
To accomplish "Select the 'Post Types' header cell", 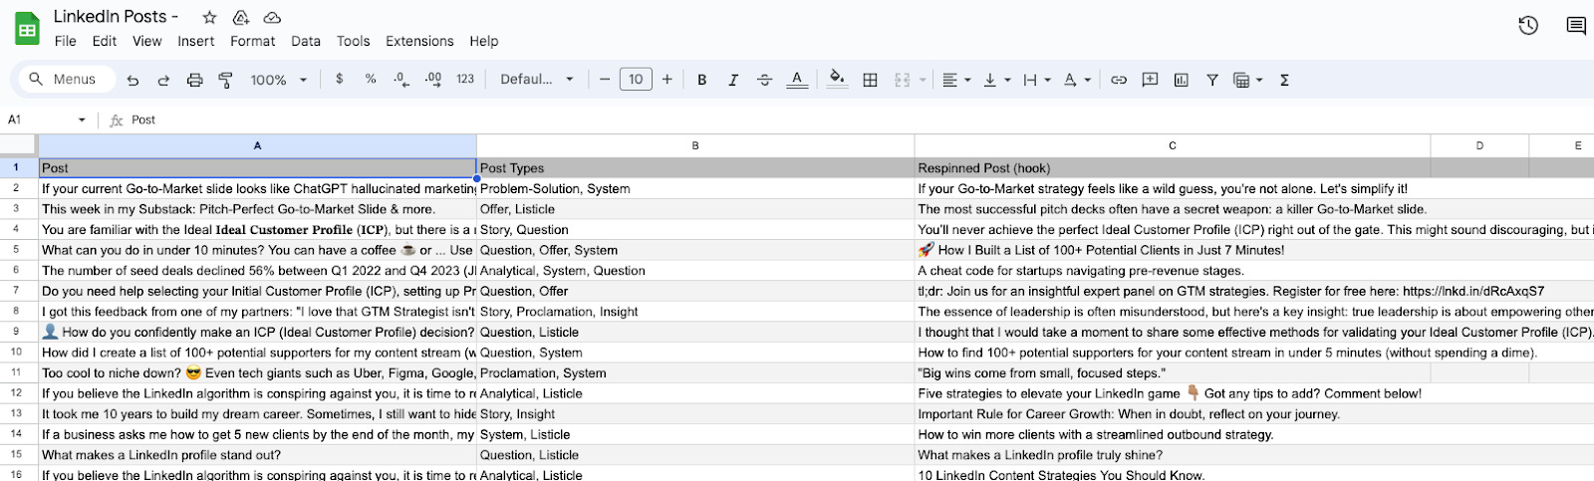I will pos(695,167).
